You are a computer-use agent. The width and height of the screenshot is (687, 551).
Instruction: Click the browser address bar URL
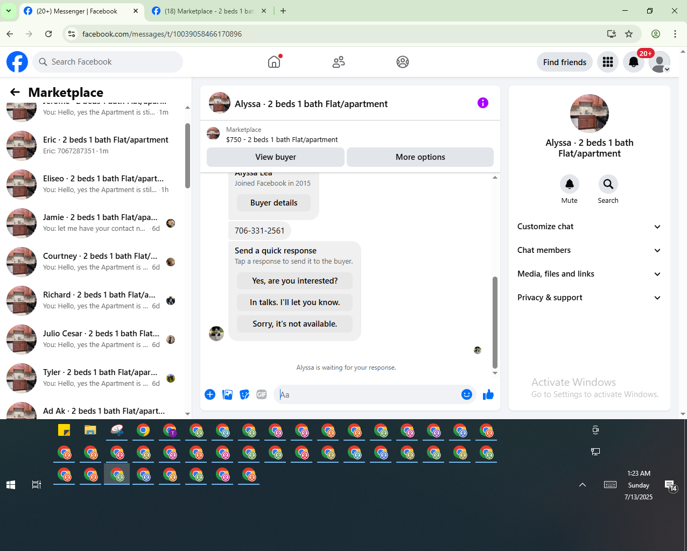click(x=162, y=34)
